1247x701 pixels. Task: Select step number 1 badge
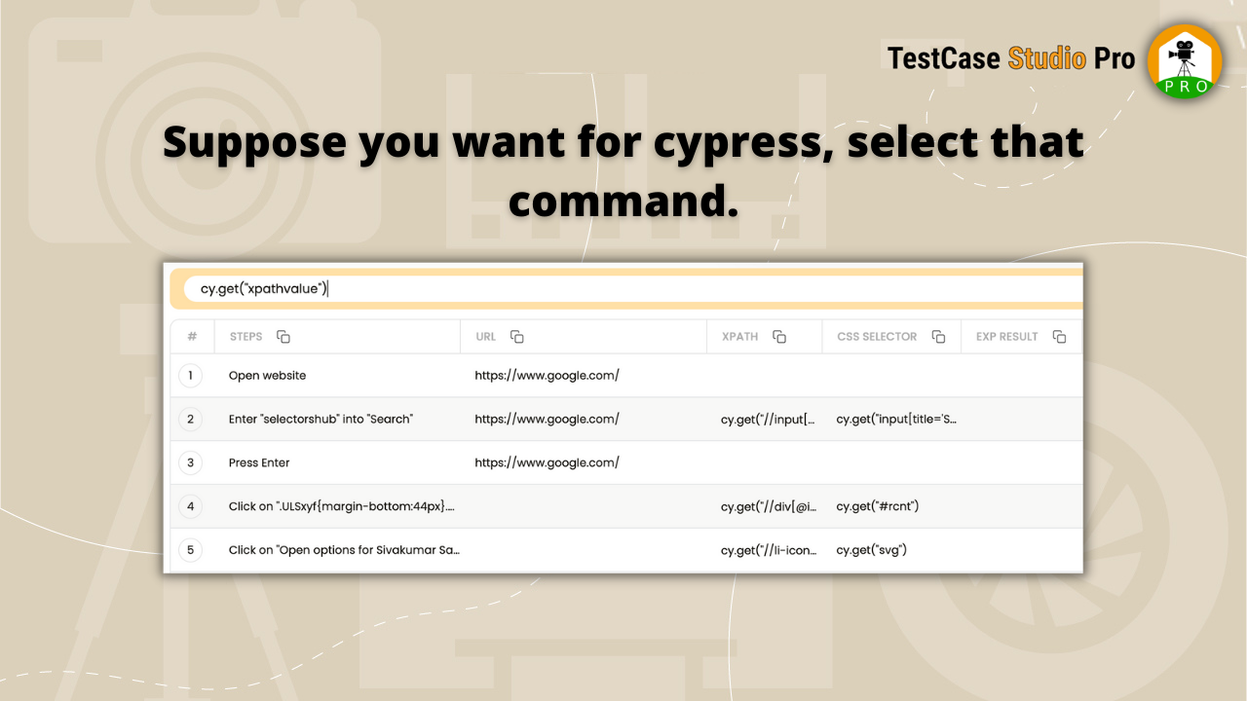coord(191,375)
